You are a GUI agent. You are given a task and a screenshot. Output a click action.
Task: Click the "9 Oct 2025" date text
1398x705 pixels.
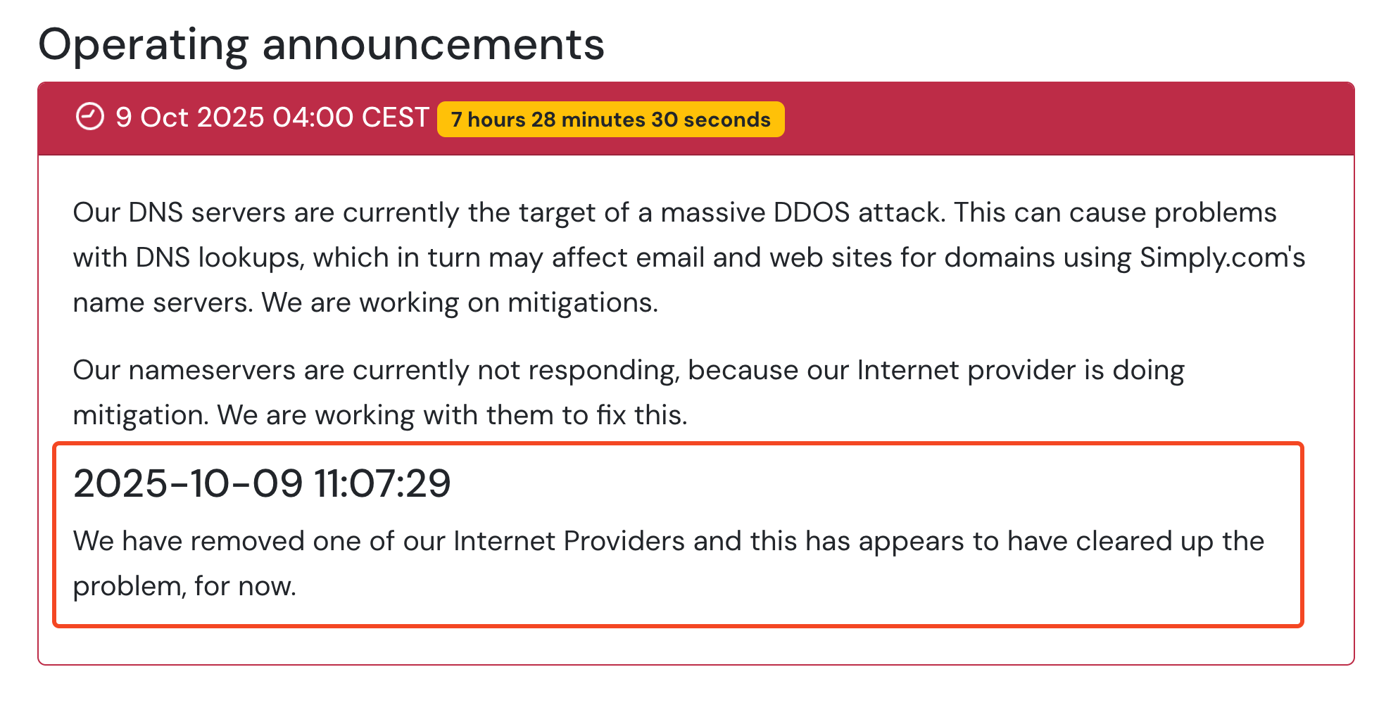189,118
